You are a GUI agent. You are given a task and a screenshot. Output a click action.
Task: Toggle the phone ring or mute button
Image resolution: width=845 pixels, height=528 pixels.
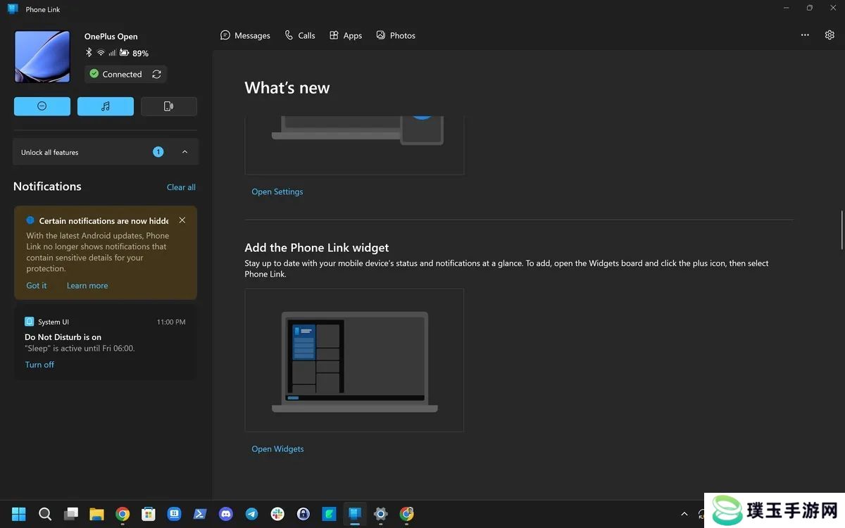coord(169,106)
